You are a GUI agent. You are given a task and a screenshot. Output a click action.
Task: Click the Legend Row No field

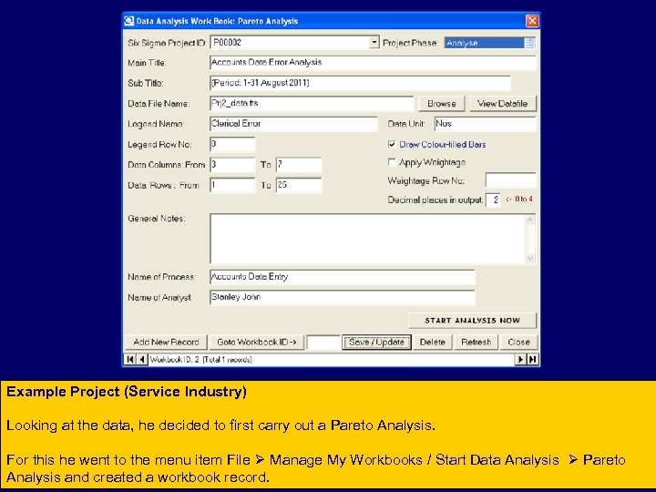tap(232, 144)
